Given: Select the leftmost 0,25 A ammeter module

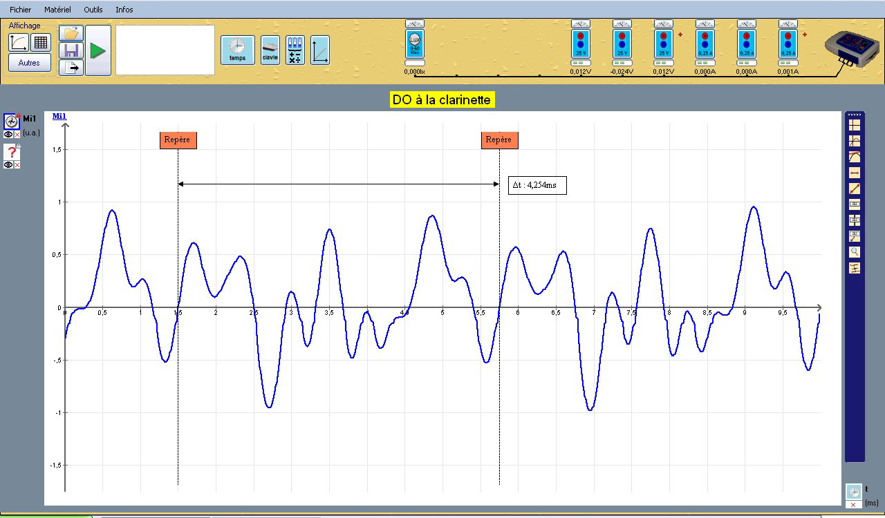Looking at the screenshot, I should (705, 44).
